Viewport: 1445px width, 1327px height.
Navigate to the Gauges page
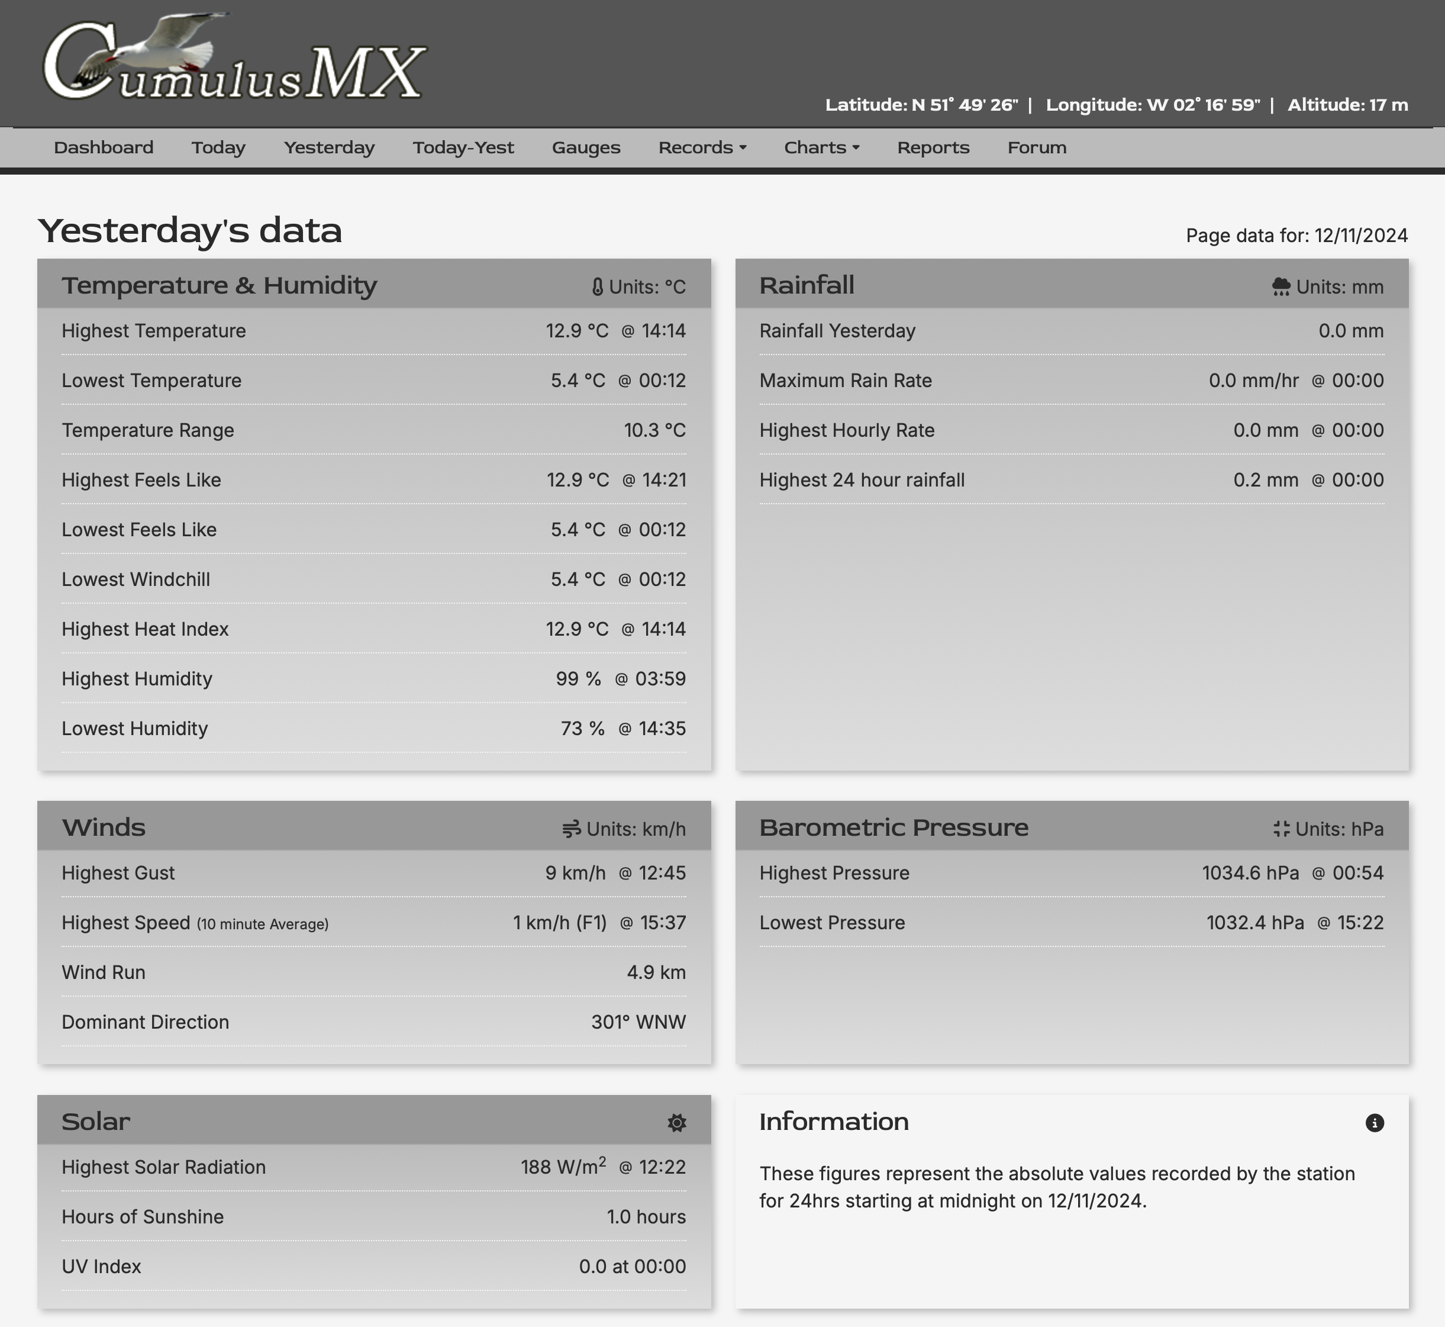coord(586,148)
